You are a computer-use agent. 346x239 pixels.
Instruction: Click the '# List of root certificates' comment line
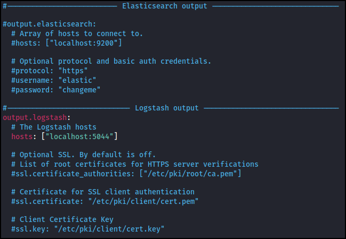135,164
